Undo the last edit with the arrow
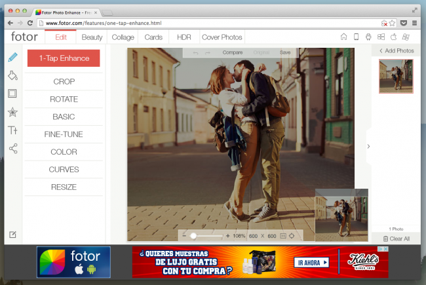 tap(195, 52)
